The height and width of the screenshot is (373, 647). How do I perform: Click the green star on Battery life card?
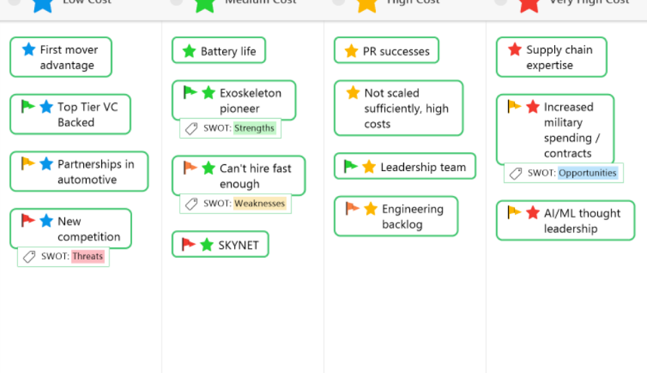click(x=189, y=51)
